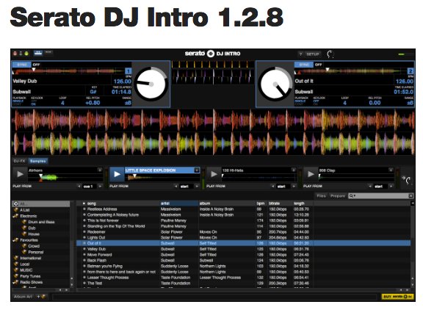Switch to the DJ-FX tab
423x310 pixels.
click(19, 161)
